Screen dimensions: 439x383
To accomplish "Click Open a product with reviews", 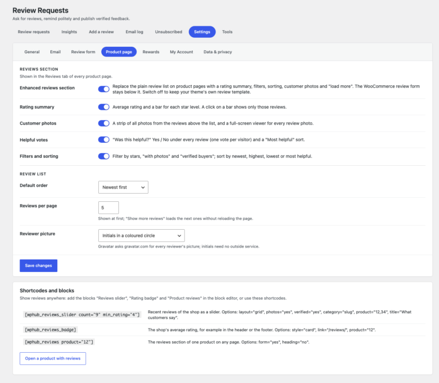I will click(53, 358).
